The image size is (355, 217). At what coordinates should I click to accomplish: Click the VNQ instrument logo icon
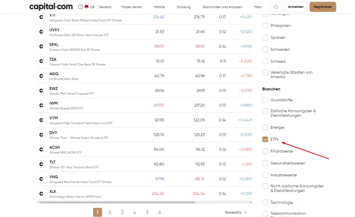click(41, 179)
